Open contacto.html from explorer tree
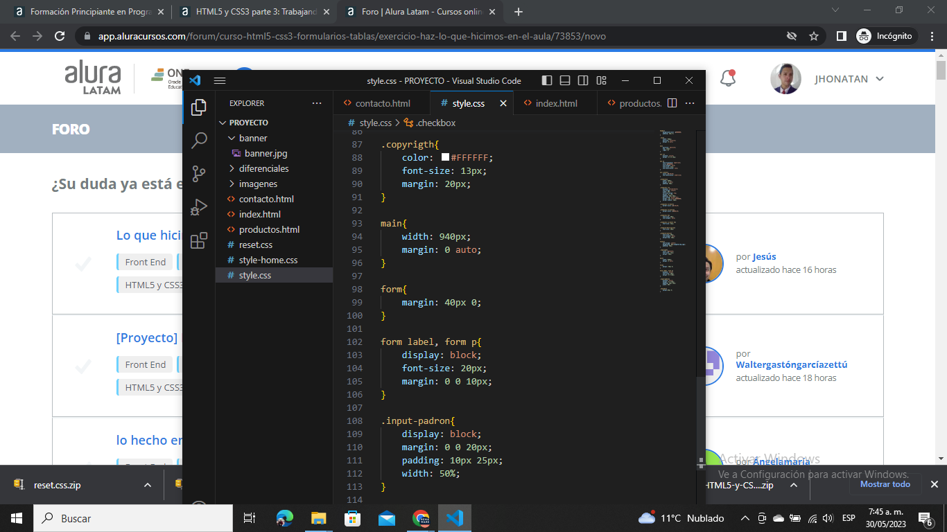947x532 pixels. (274, 199)
